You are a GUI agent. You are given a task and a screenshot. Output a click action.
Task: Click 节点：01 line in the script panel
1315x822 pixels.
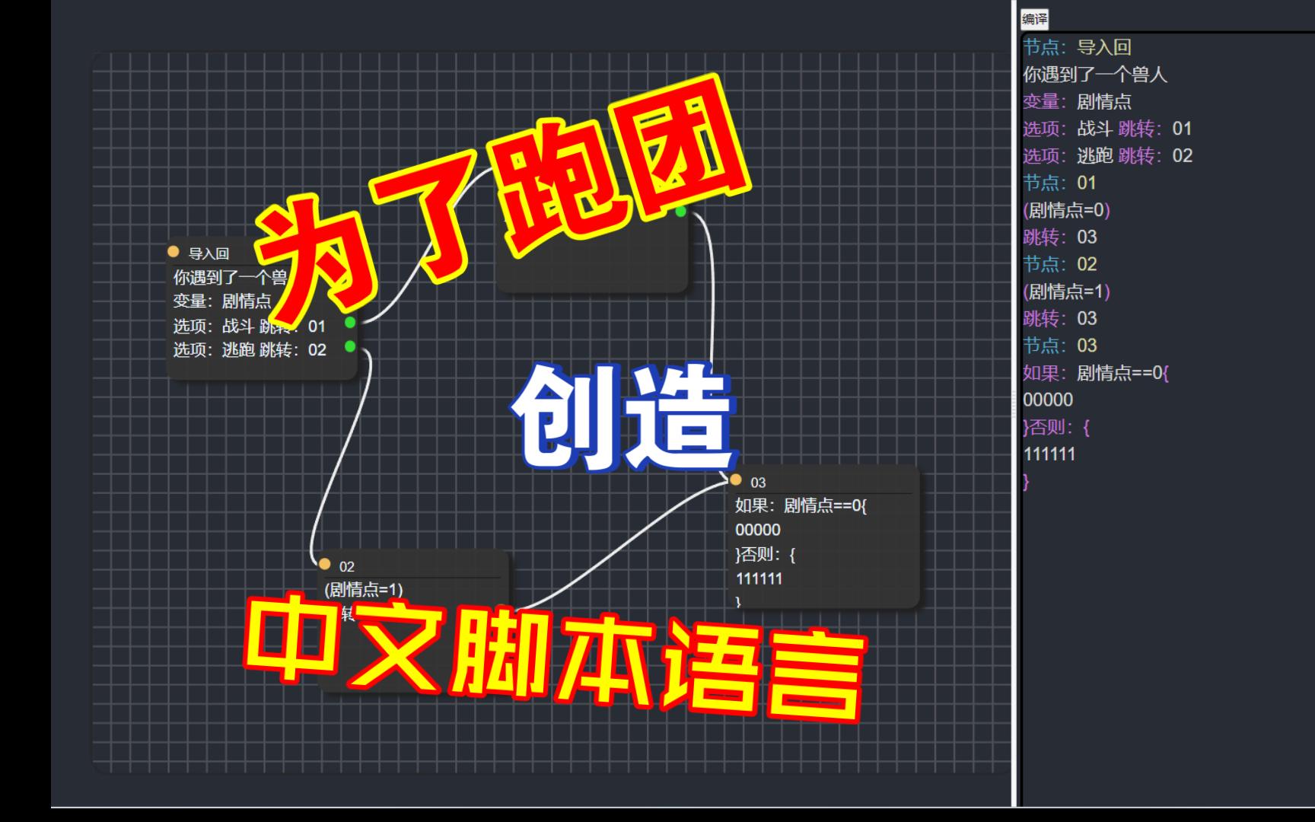coord(1060,183)
